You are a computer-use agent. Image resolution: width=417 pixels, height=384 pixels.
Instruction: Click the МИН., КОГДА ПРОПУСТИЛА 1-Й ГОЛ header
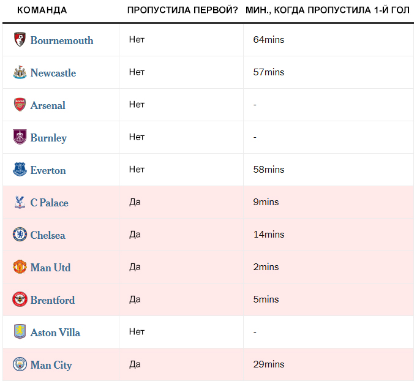coord(328,10)
